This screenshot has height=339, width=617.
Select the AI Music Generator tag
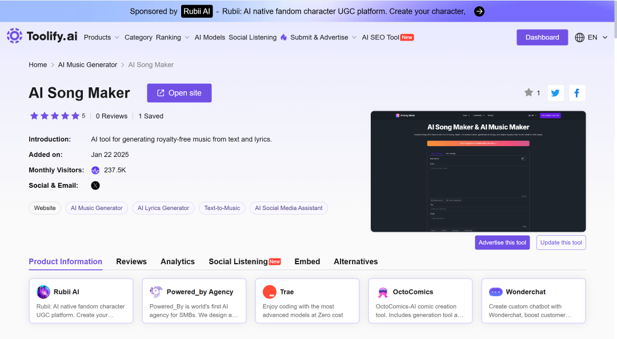(97, 208)
